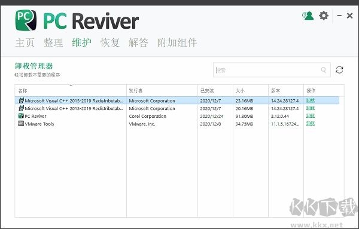Select the VMware, Inc. publisher cell
359x229 pixels.
[142, 124]
